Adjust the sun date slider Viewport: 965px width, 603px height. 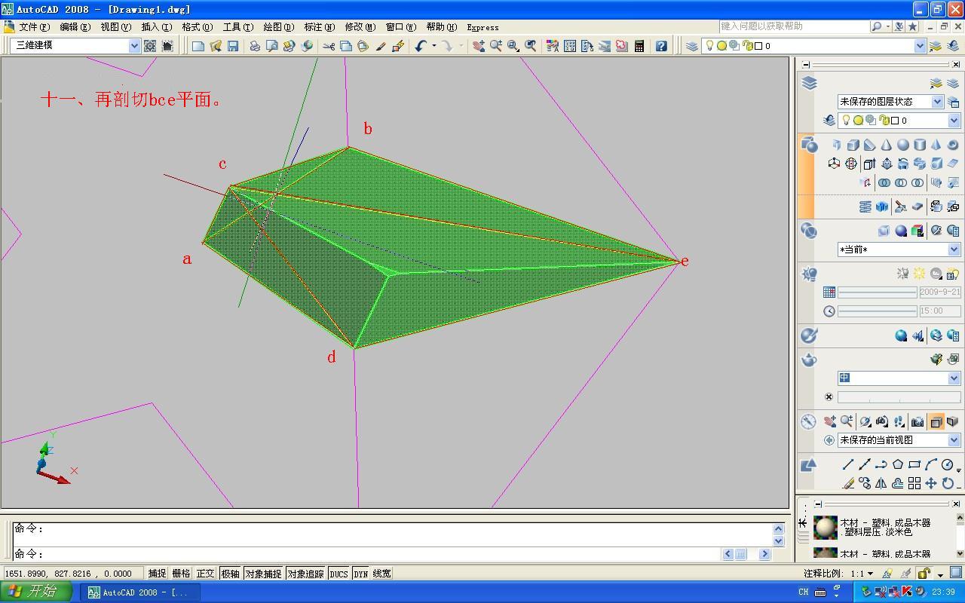point(878,292)
